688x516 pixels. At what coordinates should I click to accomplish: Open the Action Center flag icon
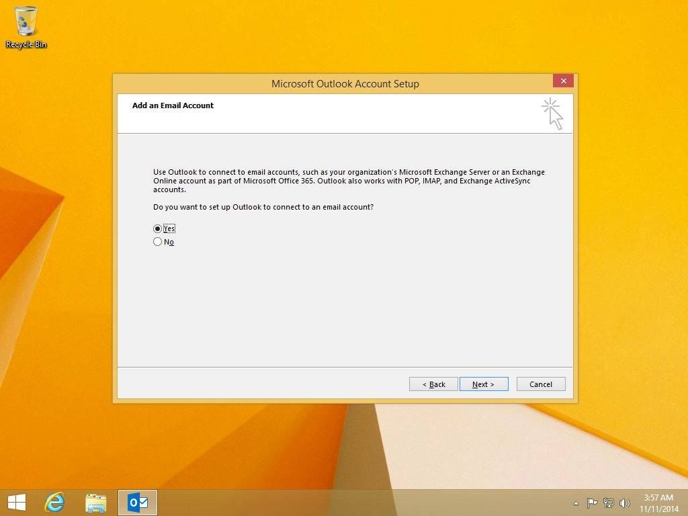592,503
